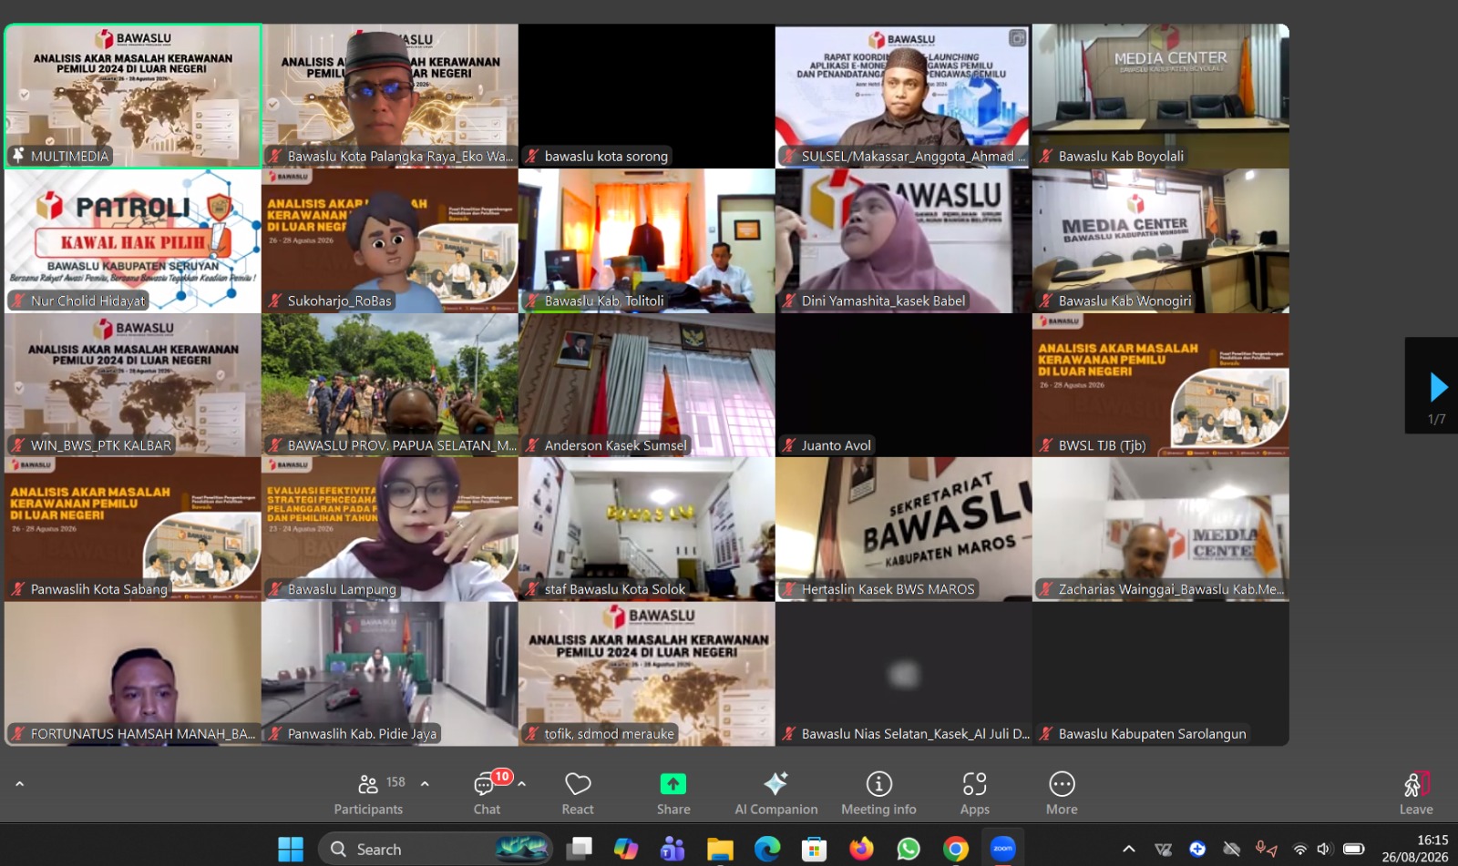
Task: Expand the Chat options caret
Action: (x=521, y=783)
